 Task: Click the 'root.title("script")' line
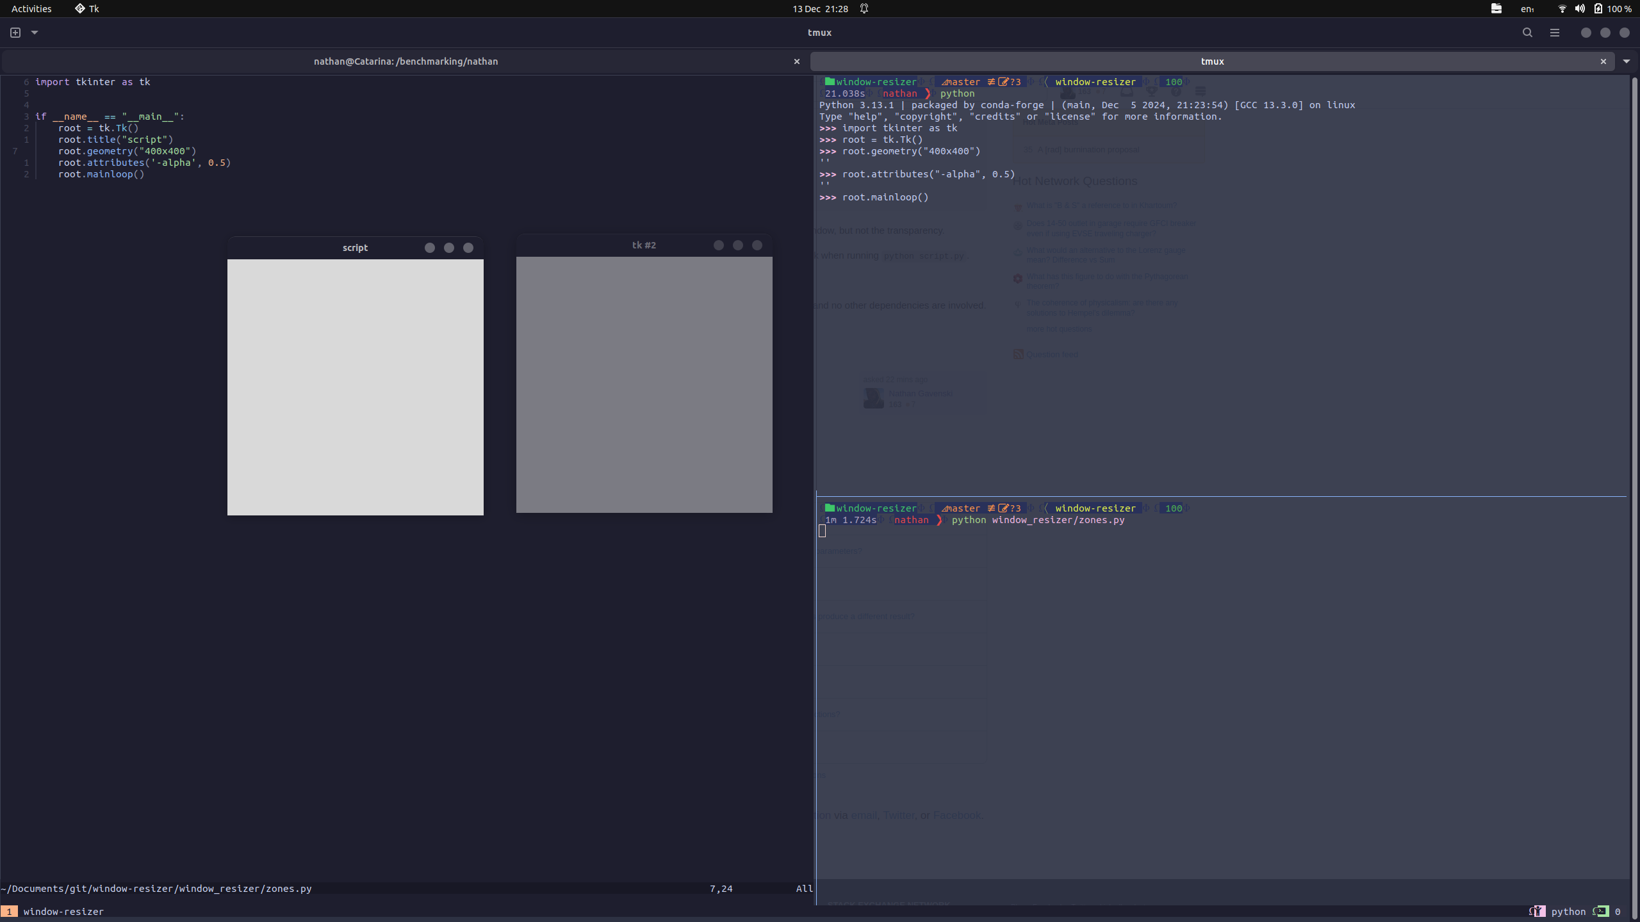(116, 140)
